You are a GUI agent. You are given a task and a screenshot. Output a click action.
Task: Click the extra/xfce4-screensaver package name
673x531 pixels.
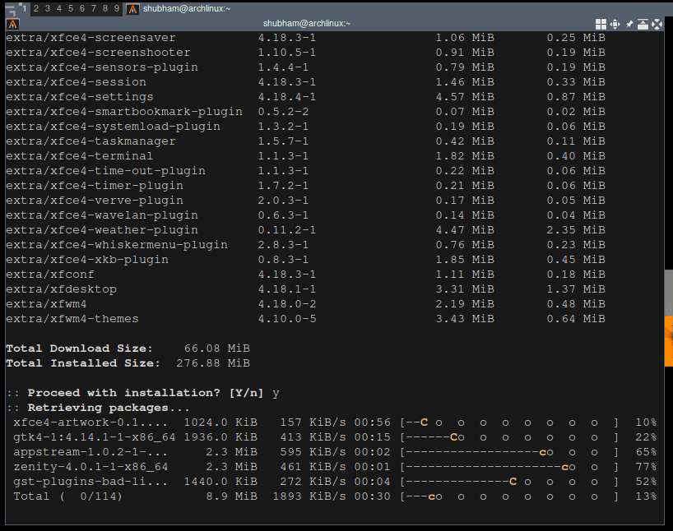[91, 38]
